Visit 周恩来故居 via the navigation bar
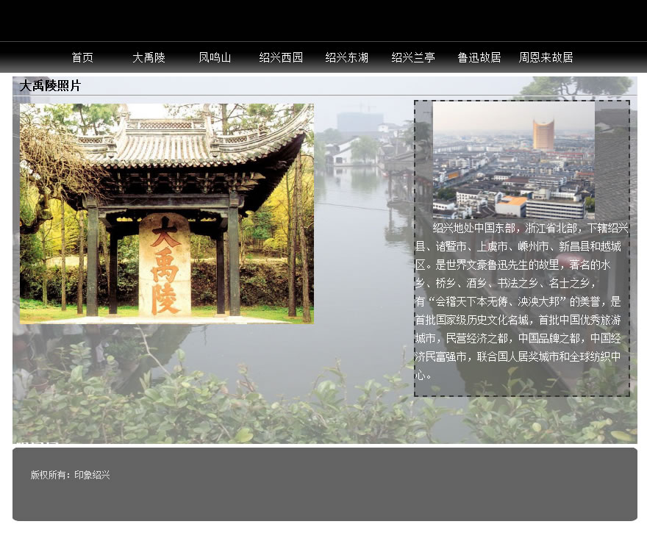The width and height of the screenshot is (647, 538). pos(546,57)
